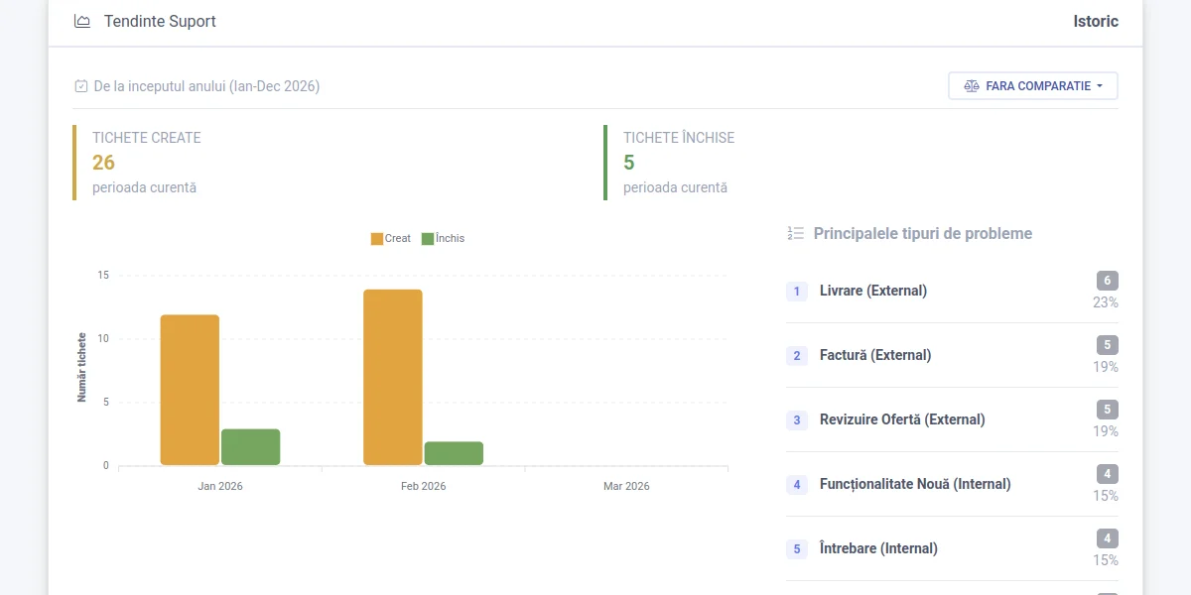1191x595 pixels.
Task: Click the TICHETE ÎNCHISE metric card
Action: pyautogui.click(x=675, y=163)
